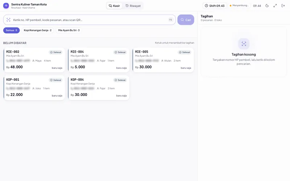This screenshot has width=290, height=181.
Task: Add order KOP-004 to the bill
Action: pyautogui.click(x=99, y=88)
